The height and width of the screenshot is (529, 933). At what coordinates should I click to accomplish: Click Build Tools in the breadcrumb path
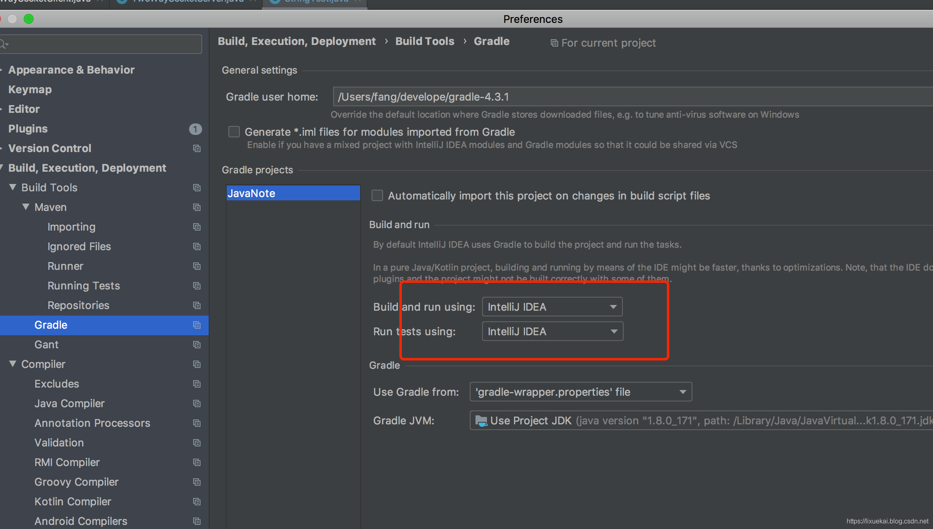pos(424,41)
